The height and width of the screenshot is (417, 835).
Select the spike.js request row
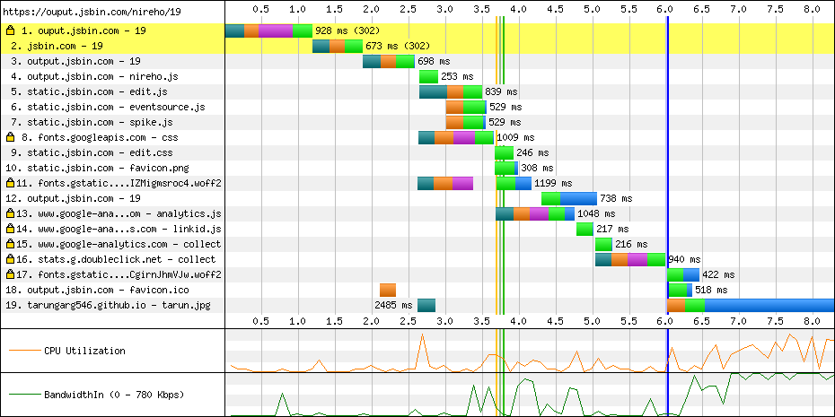point(417,122)
